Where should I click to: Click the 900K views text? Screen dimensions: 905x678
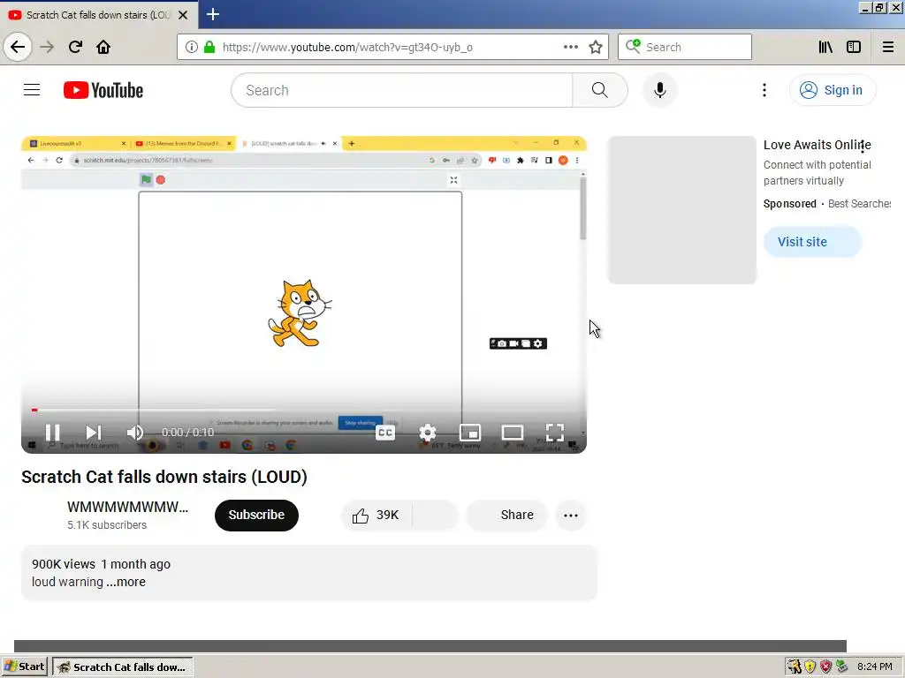pyautogui.click(x=64, y=564)
